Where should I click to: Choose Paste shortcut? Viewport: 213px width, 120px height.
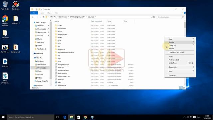click(x=180, y=60)
